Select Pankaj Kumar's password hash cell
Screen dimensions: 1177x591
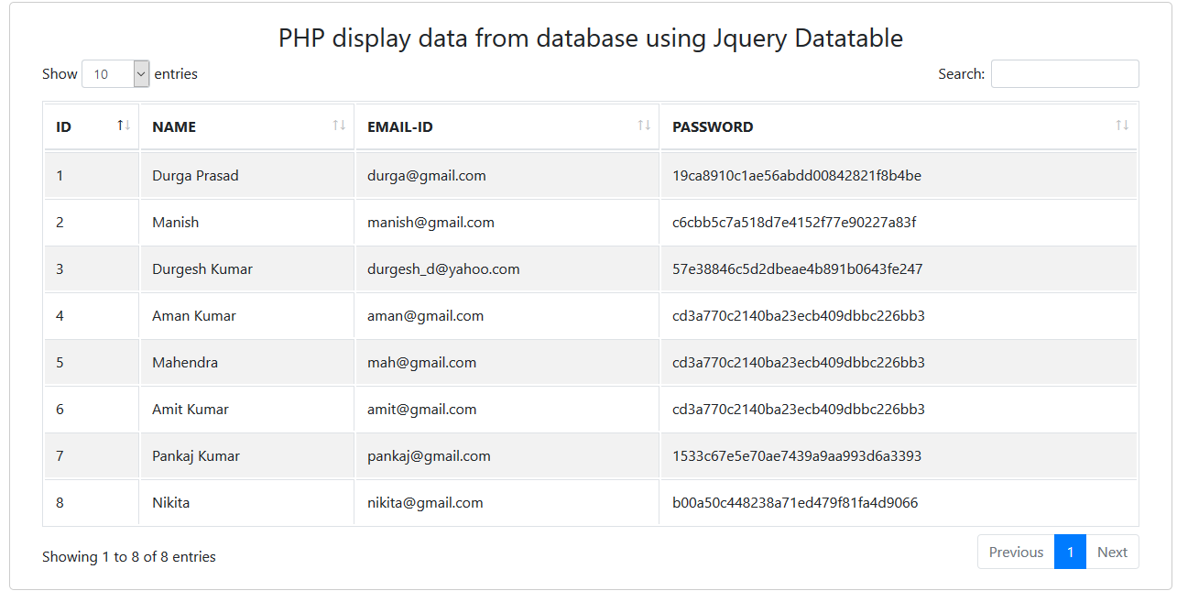pos(797,456)
